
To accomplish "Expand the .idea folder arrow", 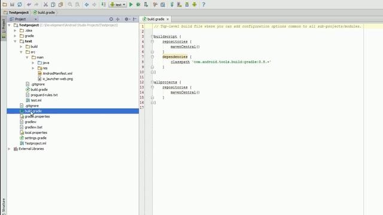I will click(15, 30).
